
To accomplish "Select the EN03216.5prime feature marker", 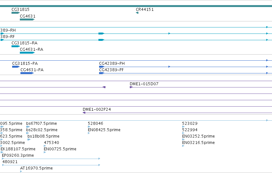I will [x=183, y=146].
